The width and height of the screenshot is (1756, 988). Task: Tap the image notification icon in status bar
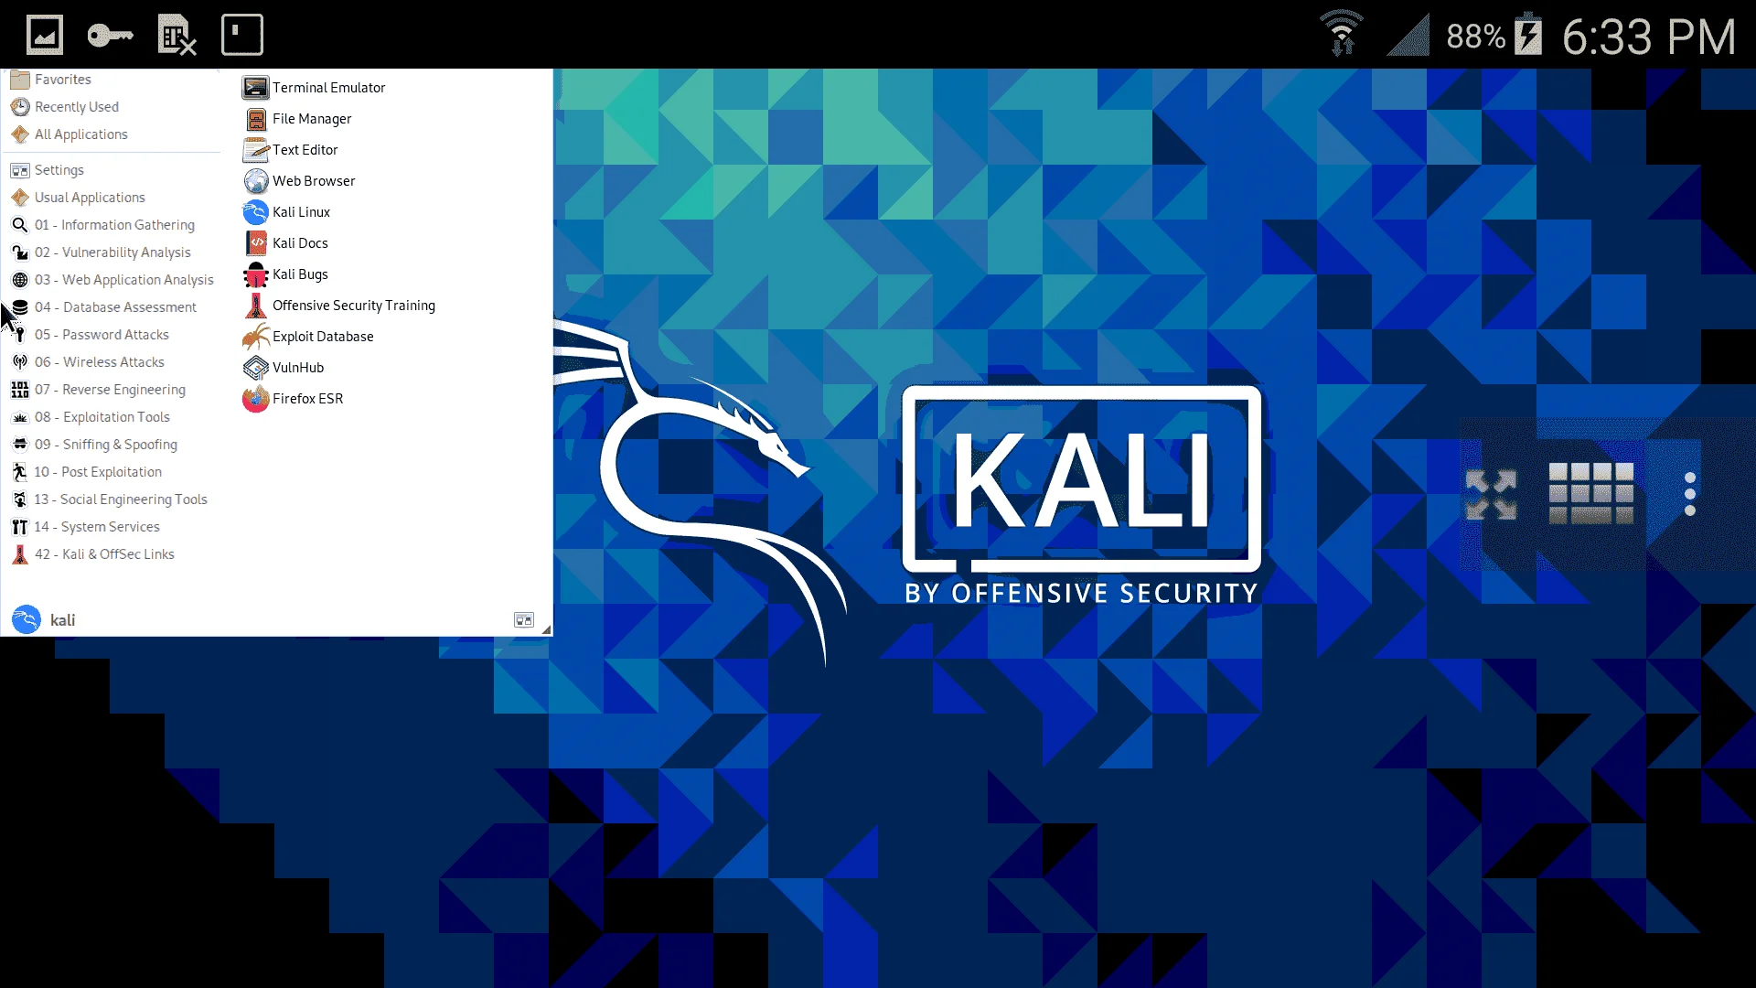point(45,35)
